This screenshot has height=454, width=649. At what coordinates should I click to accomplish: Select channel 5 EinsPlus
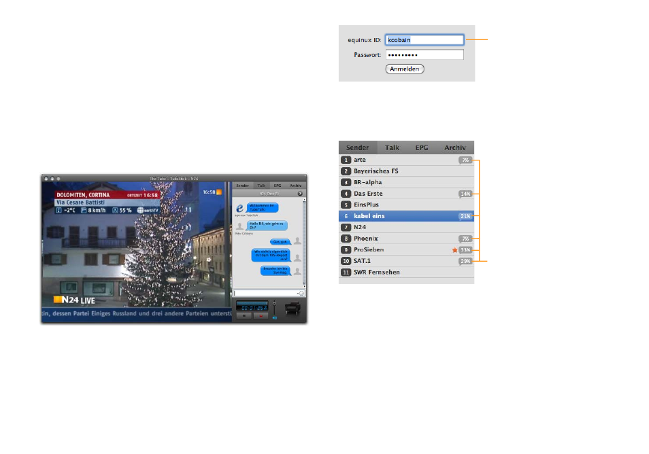[x=406, y=205]
